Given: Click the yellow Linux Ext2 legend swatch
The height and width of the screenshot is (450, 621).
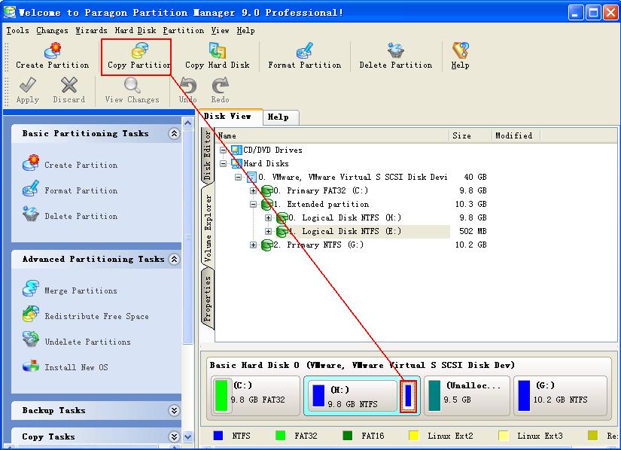Looking at the screenshot, I should (413, 436).
